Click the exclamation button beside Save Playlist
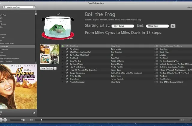This screenshot has width=192, height=126. [55, 68]
